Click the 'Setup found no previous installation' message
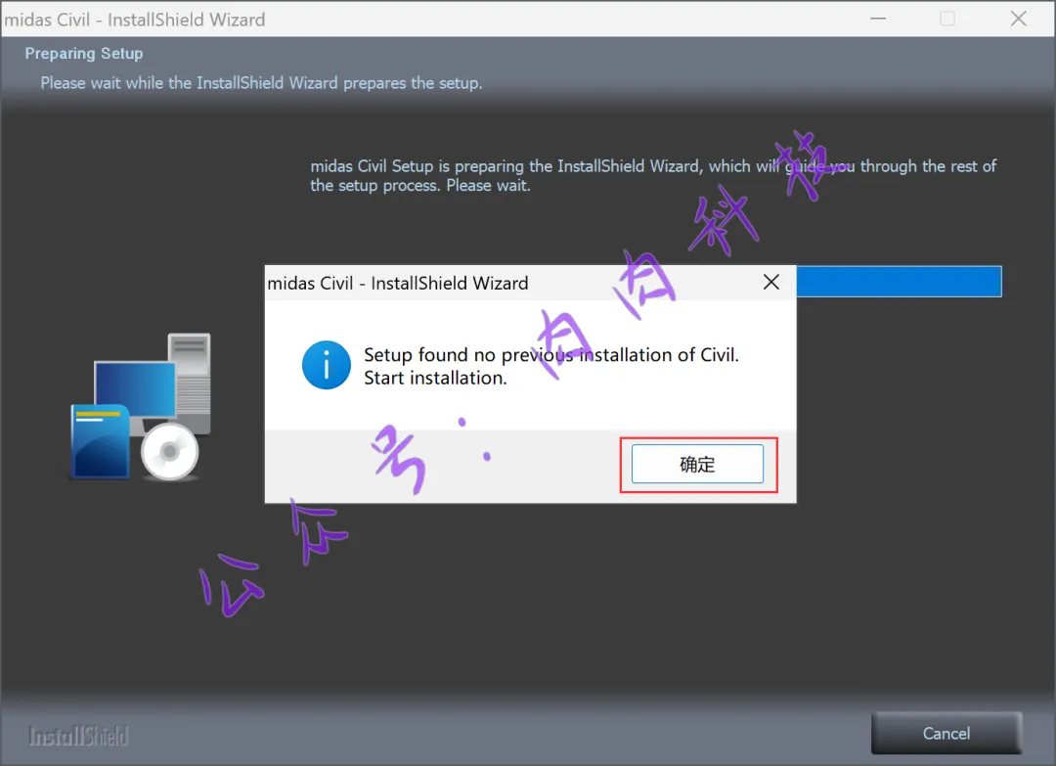1056x766 pixels. pos(550,366)
